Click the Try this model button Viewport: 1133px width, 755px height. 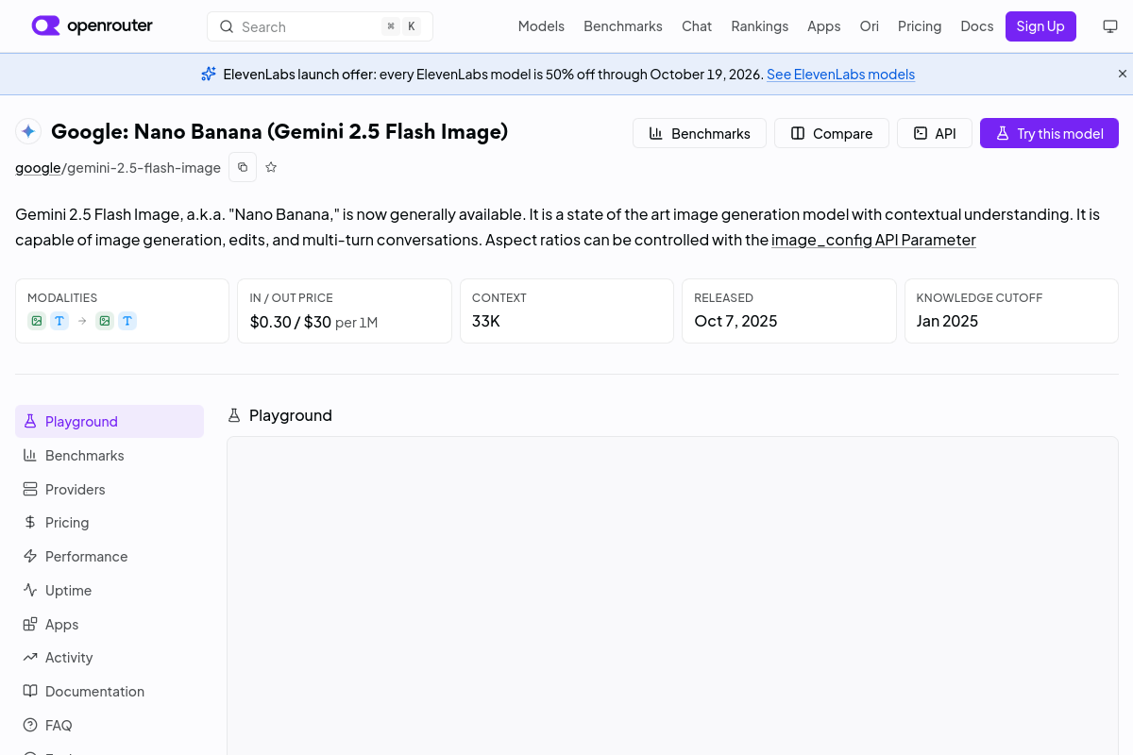click(x=1049, y=133)
